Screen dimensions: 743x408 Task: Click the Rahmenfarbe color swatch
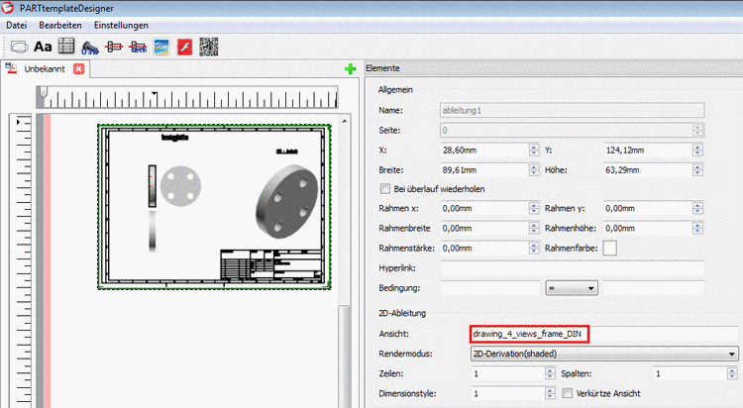click(610, 248)
